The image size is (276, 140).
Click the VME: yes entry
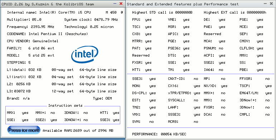click(179, 20)
